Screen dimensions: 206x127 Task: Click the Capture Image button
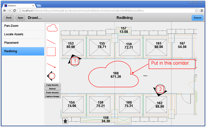pyautogui.click(x=52, y=96)
